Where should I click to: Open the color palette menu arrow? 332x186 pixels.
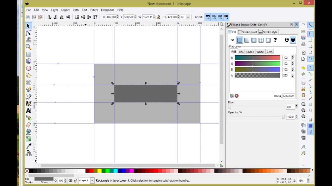(x=312, y=170)
